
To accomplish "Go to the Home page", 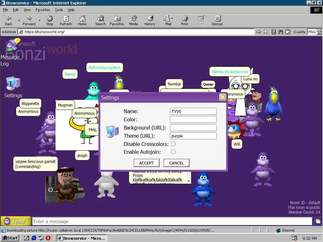I will (82, 20).
